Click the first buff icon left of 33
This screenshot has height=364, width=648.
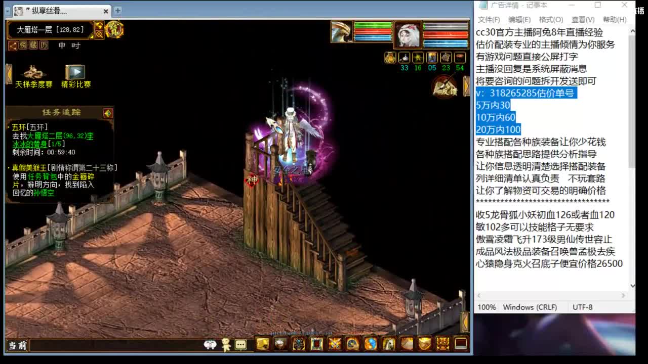click(390, 58)
